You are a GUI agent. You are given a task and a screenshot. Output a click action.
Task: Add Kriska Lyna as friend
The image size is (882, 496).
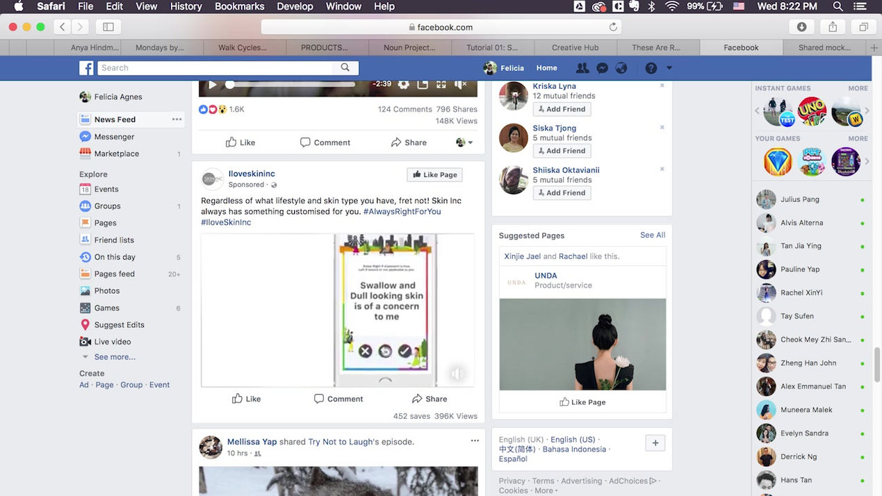(x=562, y=109)
